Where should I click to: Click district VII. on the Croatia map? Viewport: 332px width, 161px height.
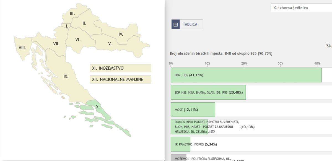(x=56, y=43)
